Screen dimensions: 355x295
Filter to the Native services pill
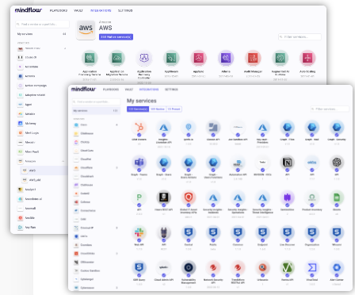click(x=158, y=109)
